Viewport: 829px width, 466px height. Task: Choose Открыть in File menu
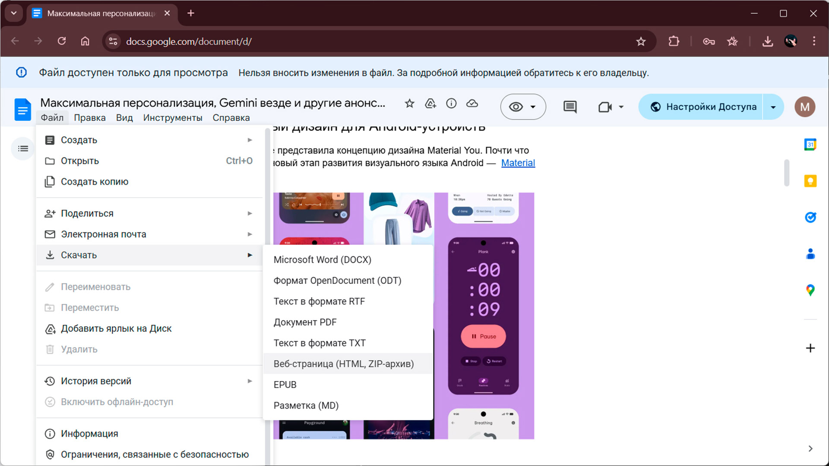pos(149,161)
